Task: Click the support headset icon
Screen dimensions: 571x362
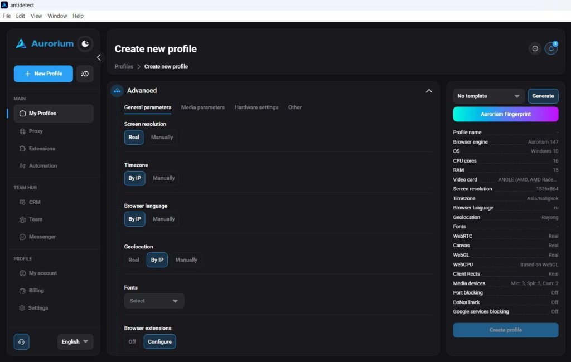Action: coord(22,341)
